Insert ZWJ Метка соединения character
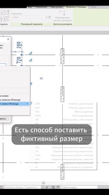The height and width of the screenshot is (195, 109). point(64,112)
